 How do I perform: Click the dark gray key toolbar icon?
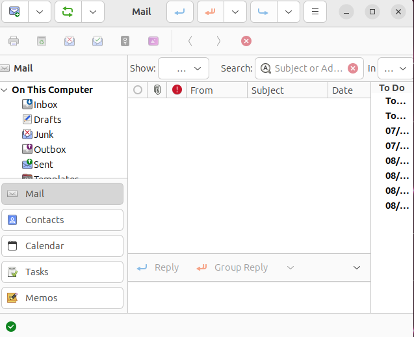(x=125, y=41)
